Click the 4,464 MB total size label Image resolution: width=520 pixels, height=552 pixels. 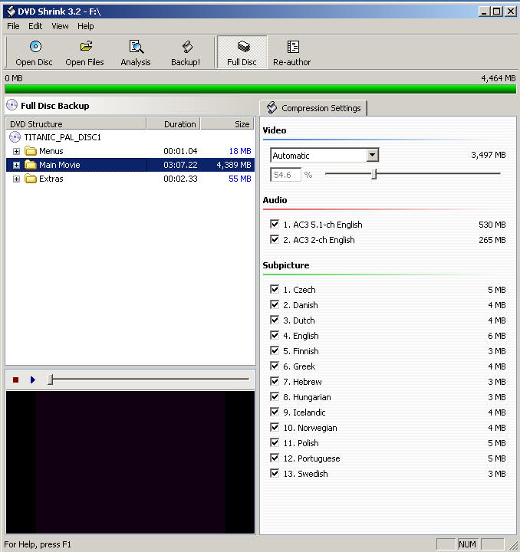499,78
